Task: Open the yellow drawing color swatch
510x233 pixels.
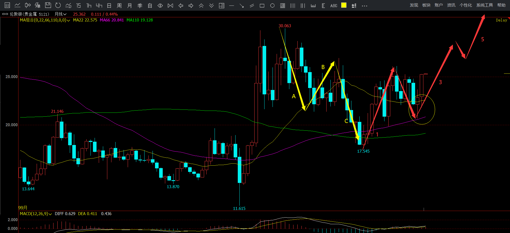Action: tap(344, 5)
